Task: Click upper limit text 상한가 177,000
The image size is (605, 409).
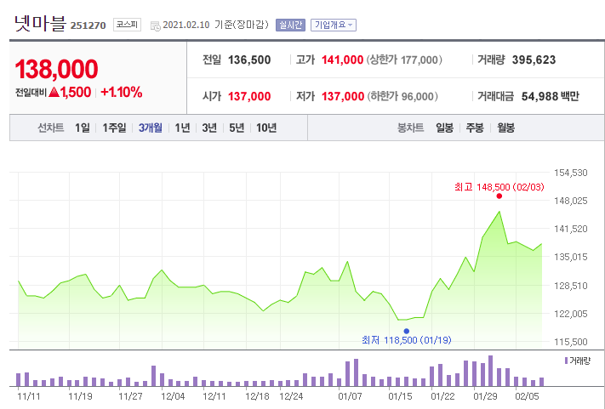Action: pos(404,60)
